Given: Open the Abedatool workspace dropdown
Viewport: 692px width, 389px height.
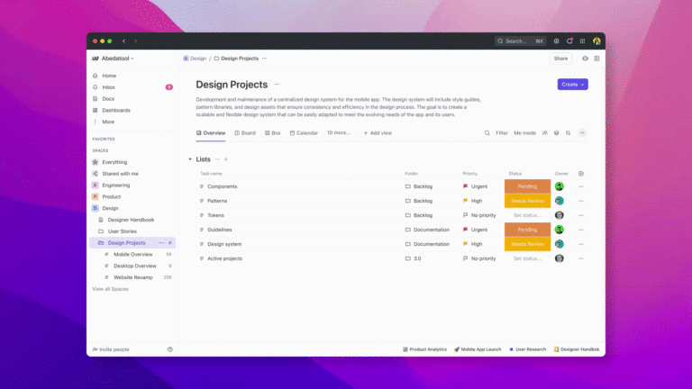Looking at the screenshot, I should click(113, 59).
